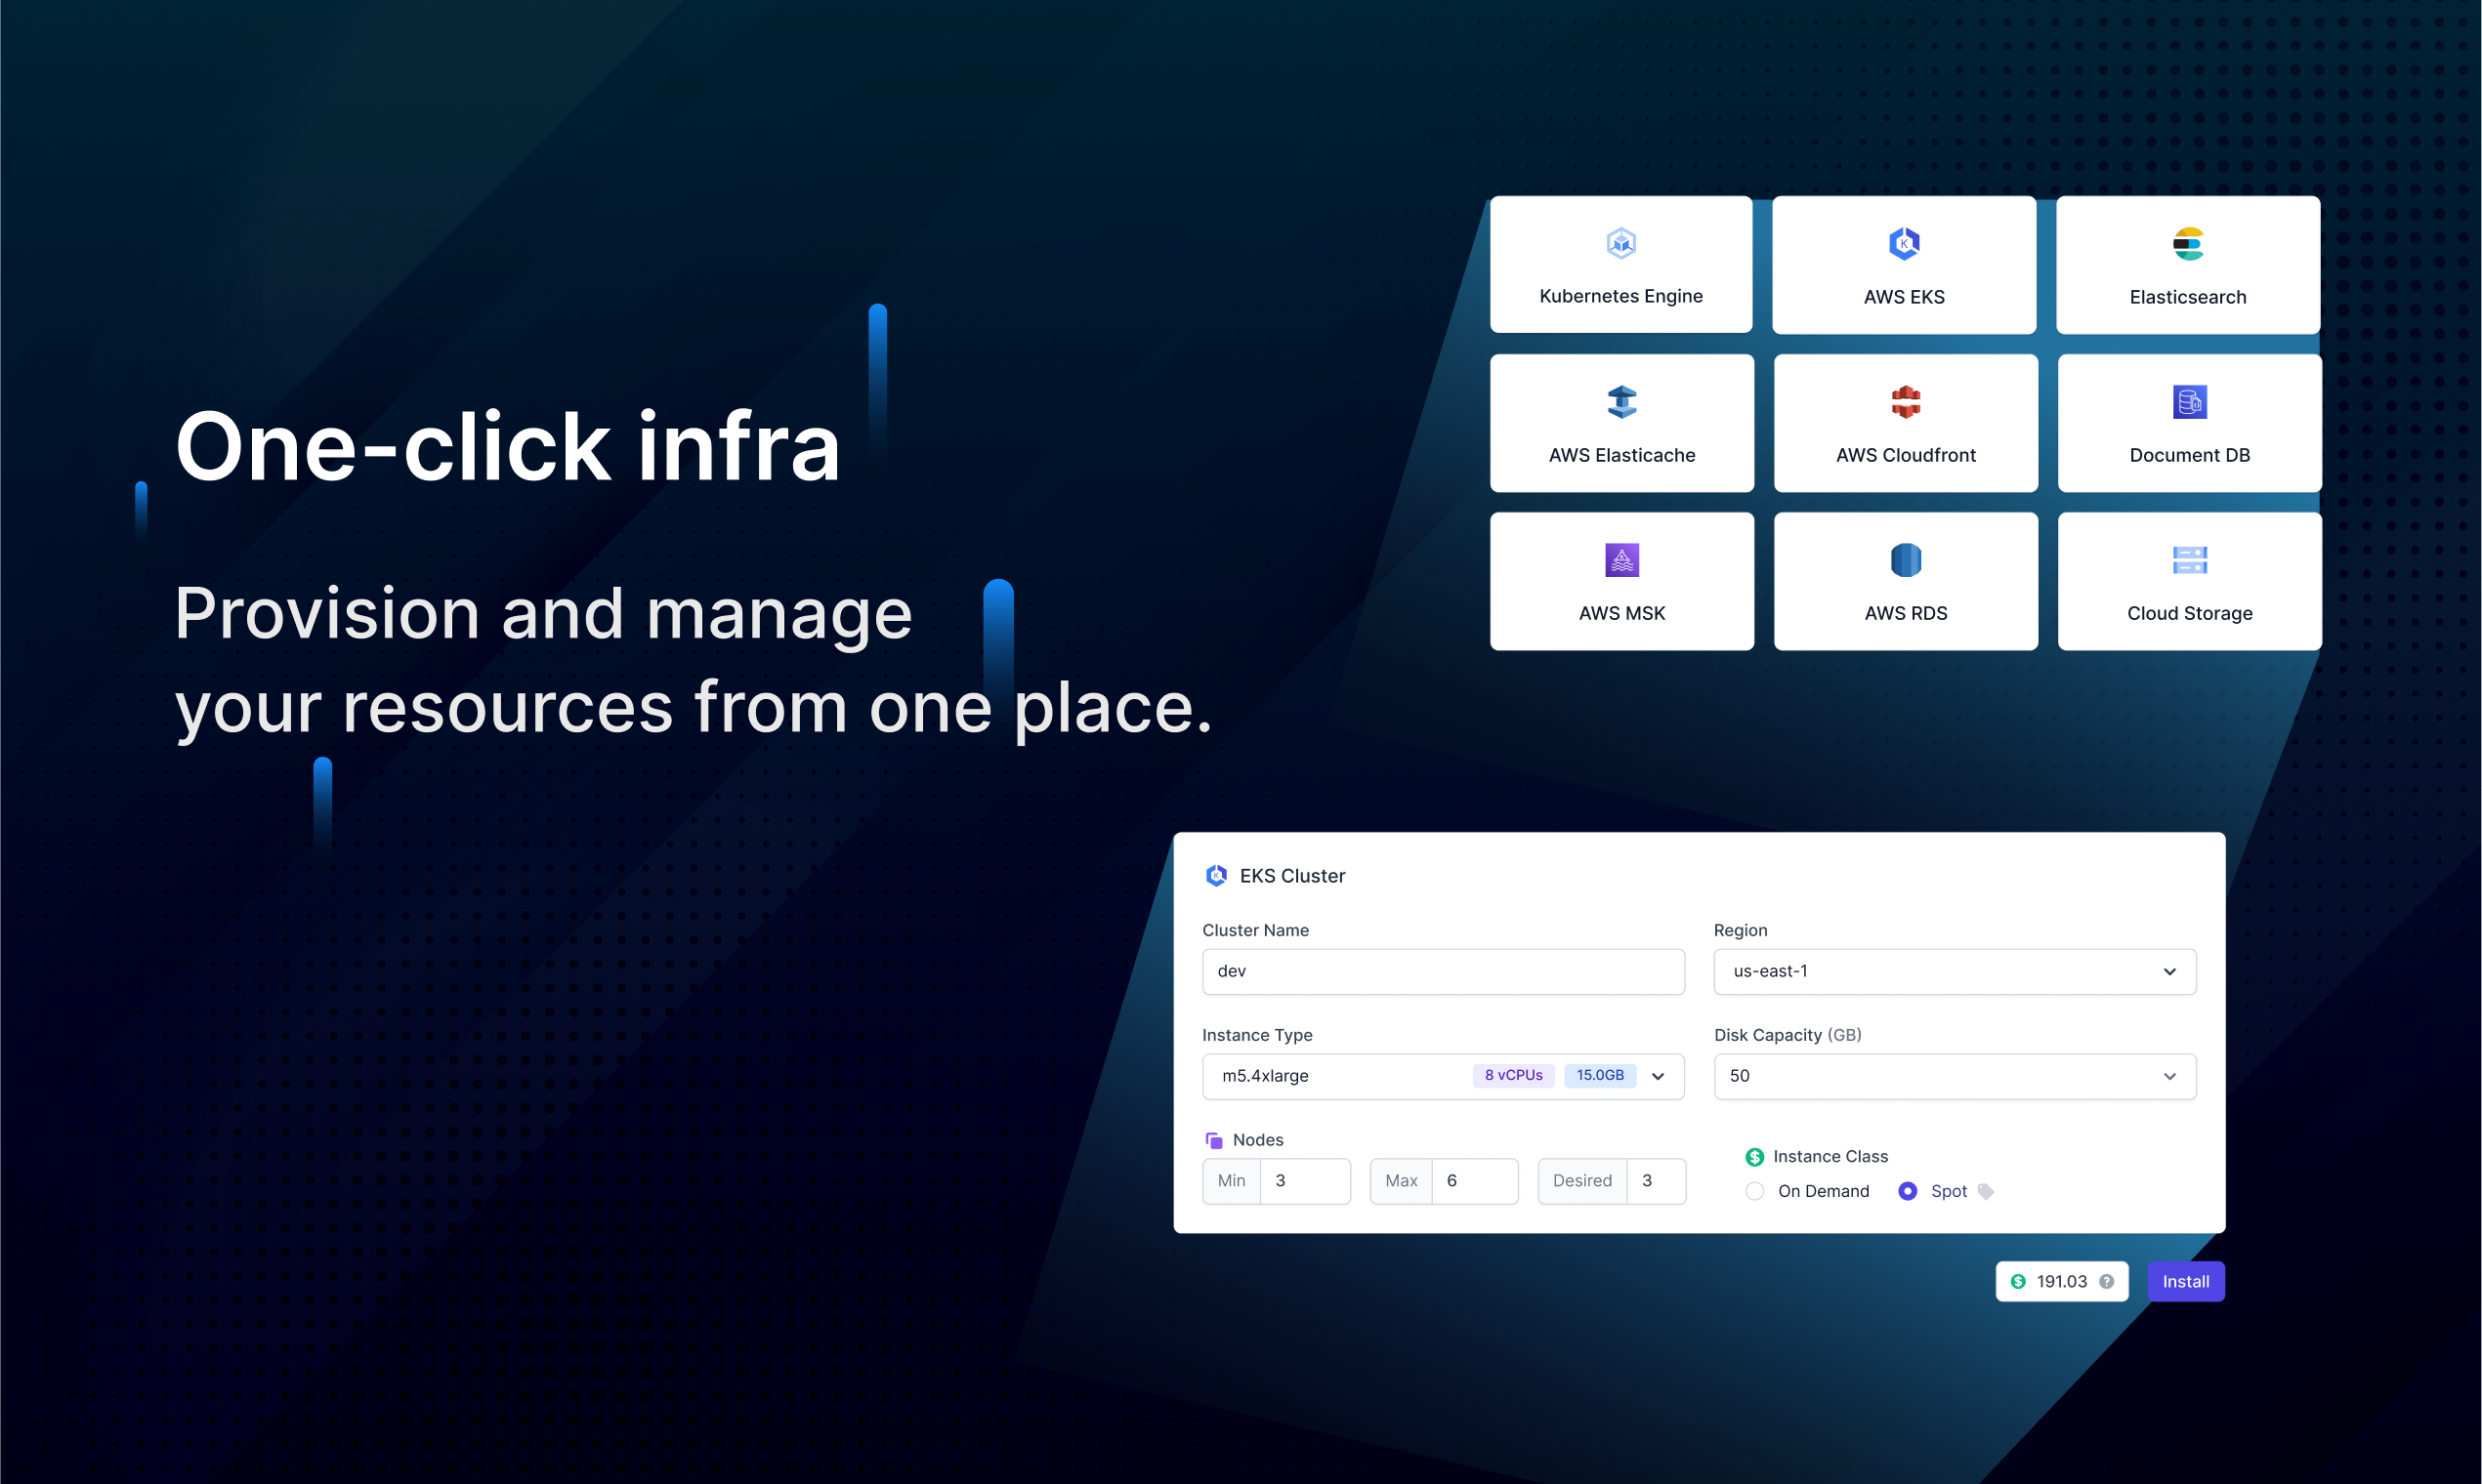
Task: Open the Document DB card
Action: 2190,422
